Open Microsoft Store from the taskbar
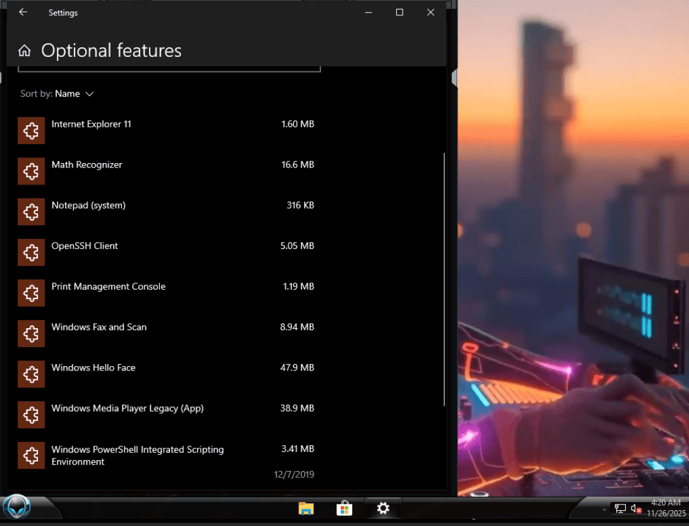This screenshot has width=689, height=526. coord(344,508)
